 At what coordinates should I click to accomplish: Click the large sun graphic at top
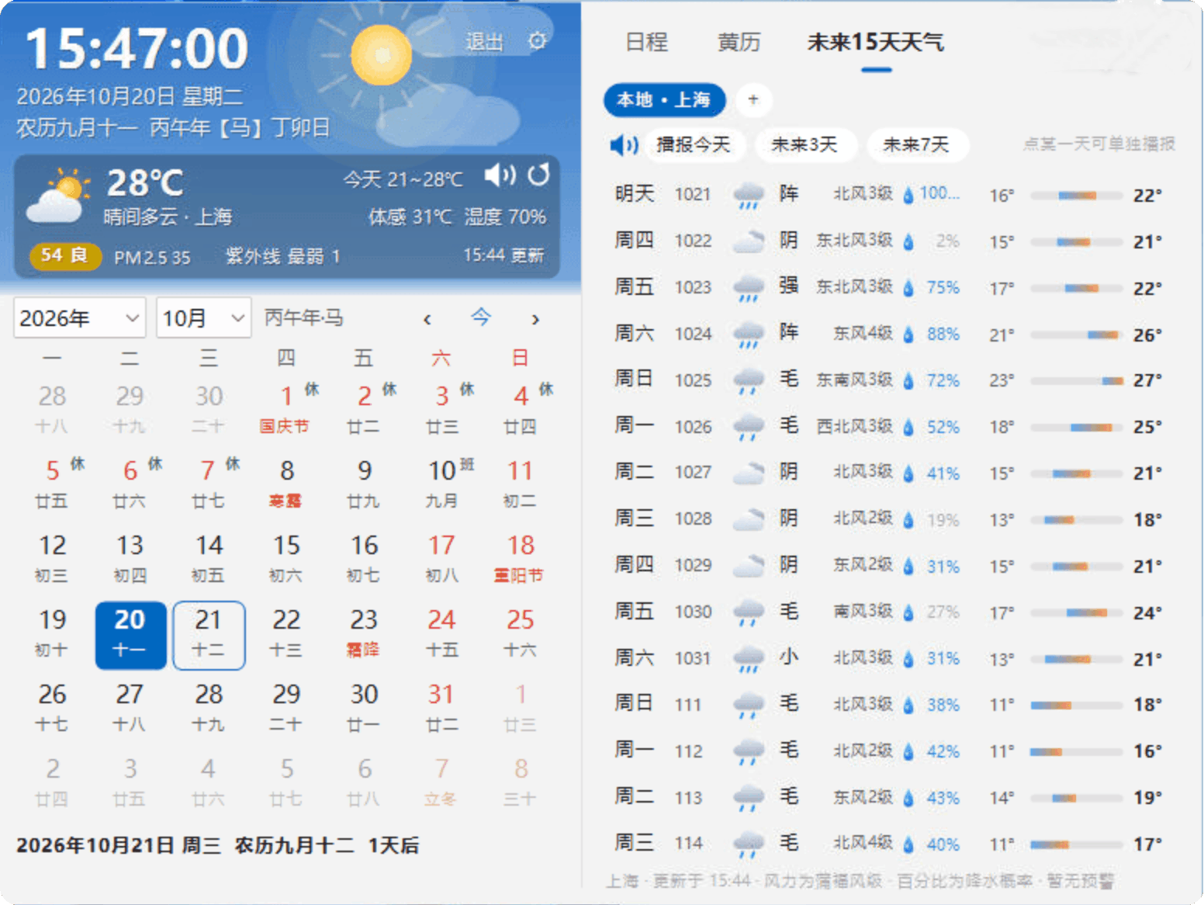click(x=381, y=54)
